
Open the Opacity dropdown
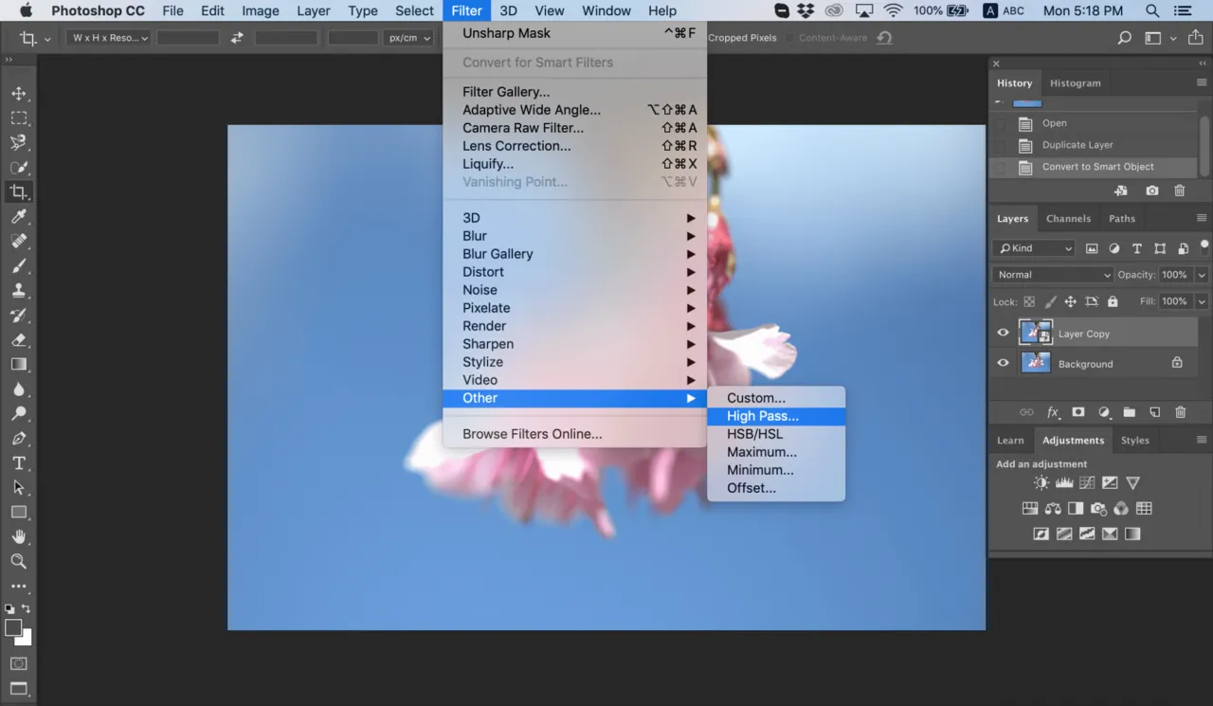1202,274
